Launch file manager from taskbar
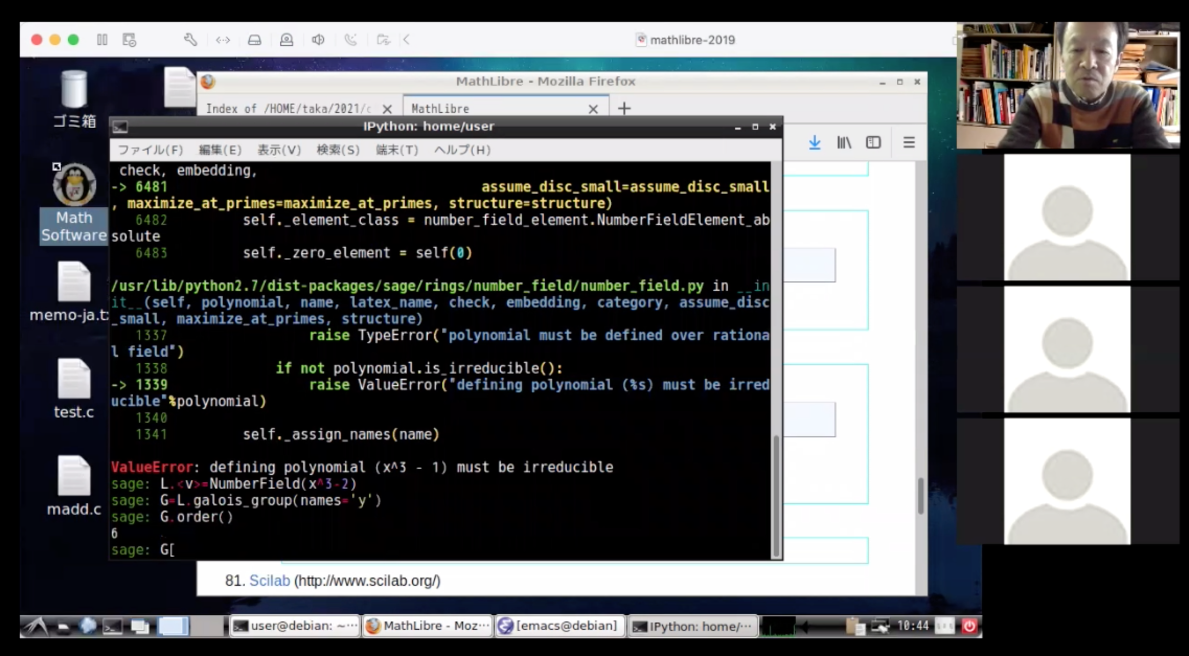Screen dimensions: 1189x656 pos(63,626)
